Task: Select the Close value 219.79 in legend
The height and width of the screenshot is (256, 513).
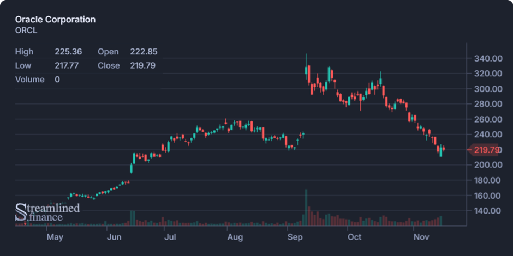Action: pos(142,65)
